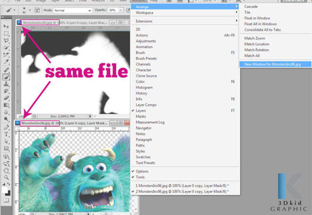
Task: Choose Match All option
Action: coord(275,56)
